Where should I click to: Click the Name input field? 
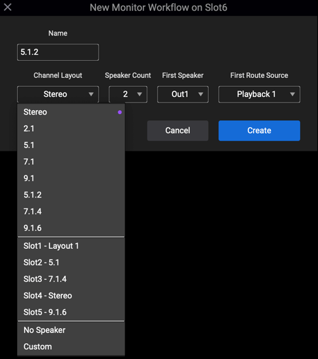pyautogui.click(x=58, y=52)
